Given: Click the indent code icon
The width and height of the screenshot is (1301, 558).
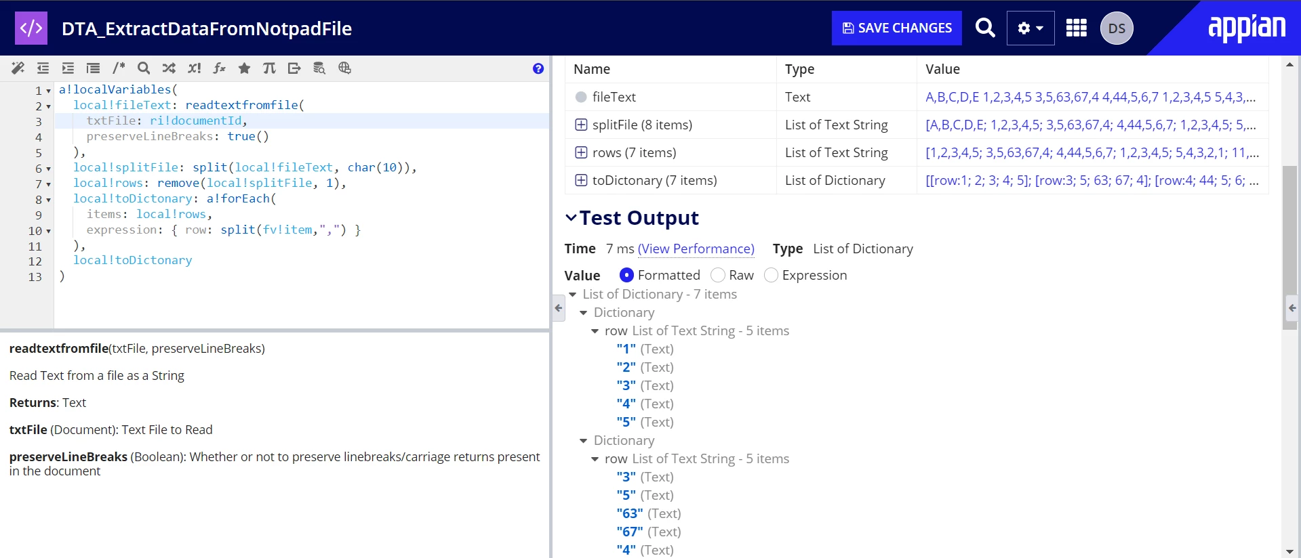Looking at the screenshot, I should 68,68.
